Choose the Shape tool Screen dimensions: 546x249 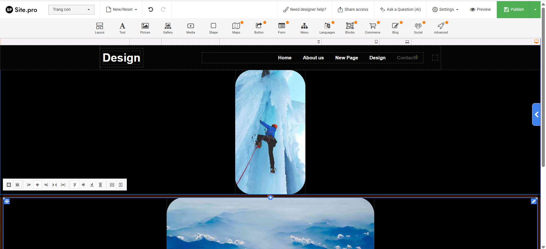click(x=213, y=28)
